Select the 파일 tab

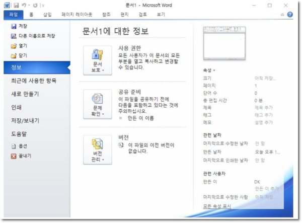[x=14, y=15]
